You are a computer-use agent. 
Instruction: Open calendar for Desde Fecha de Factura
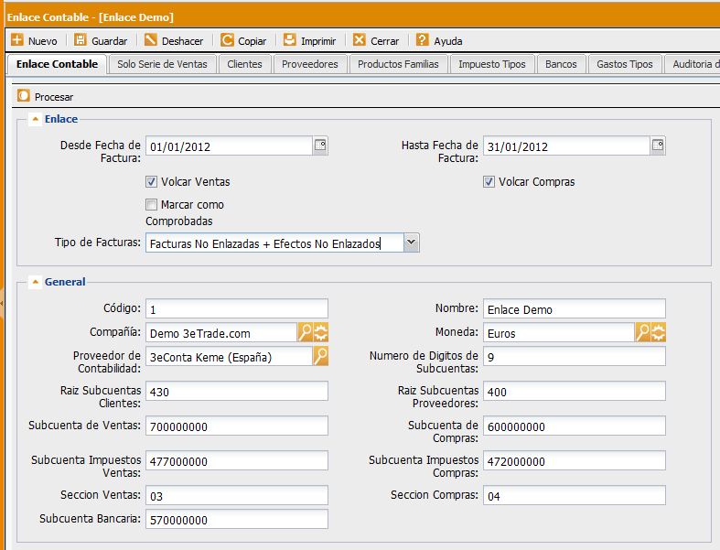(x=320, y=146)
